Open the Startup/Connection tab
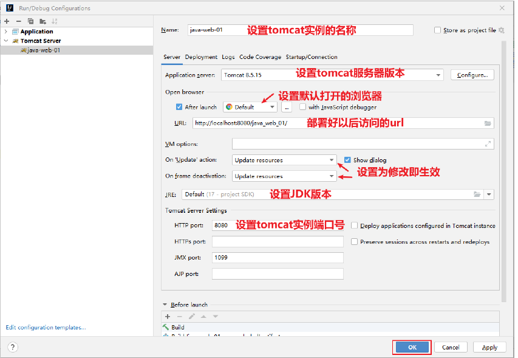518x358 pixels. point(312,57)
